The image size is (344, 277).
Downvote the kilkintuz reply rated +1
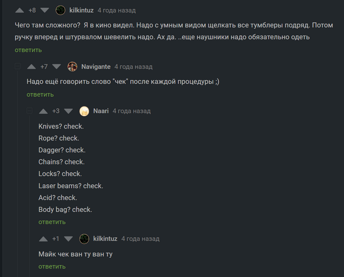pos(68,239)
